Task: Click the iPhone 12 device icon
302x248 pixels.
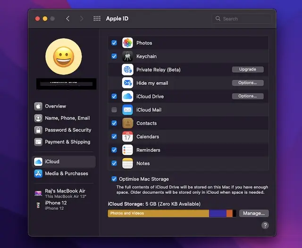Action: (38, 205)
